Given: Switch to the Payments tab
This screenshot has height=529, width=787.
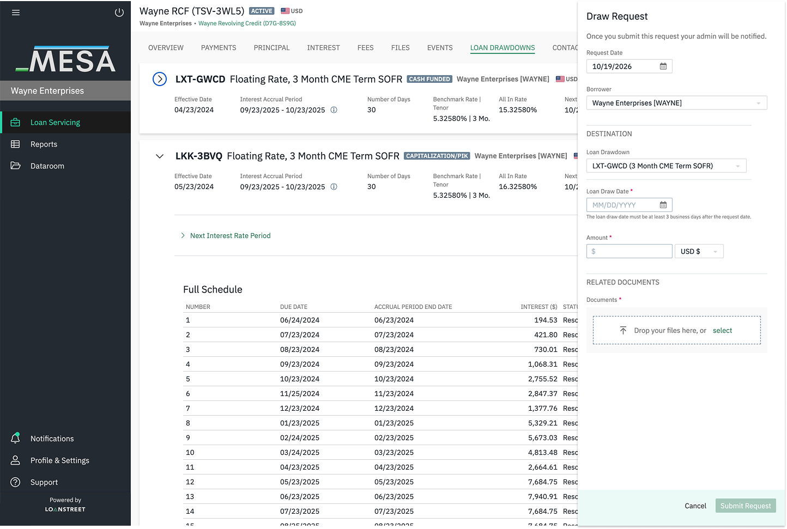Looking at the screenshot, I should click(x=219, y=48).
